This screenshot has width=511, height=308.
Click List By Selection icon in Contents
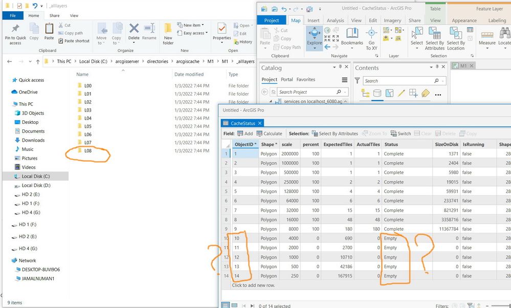pos(389,94)
